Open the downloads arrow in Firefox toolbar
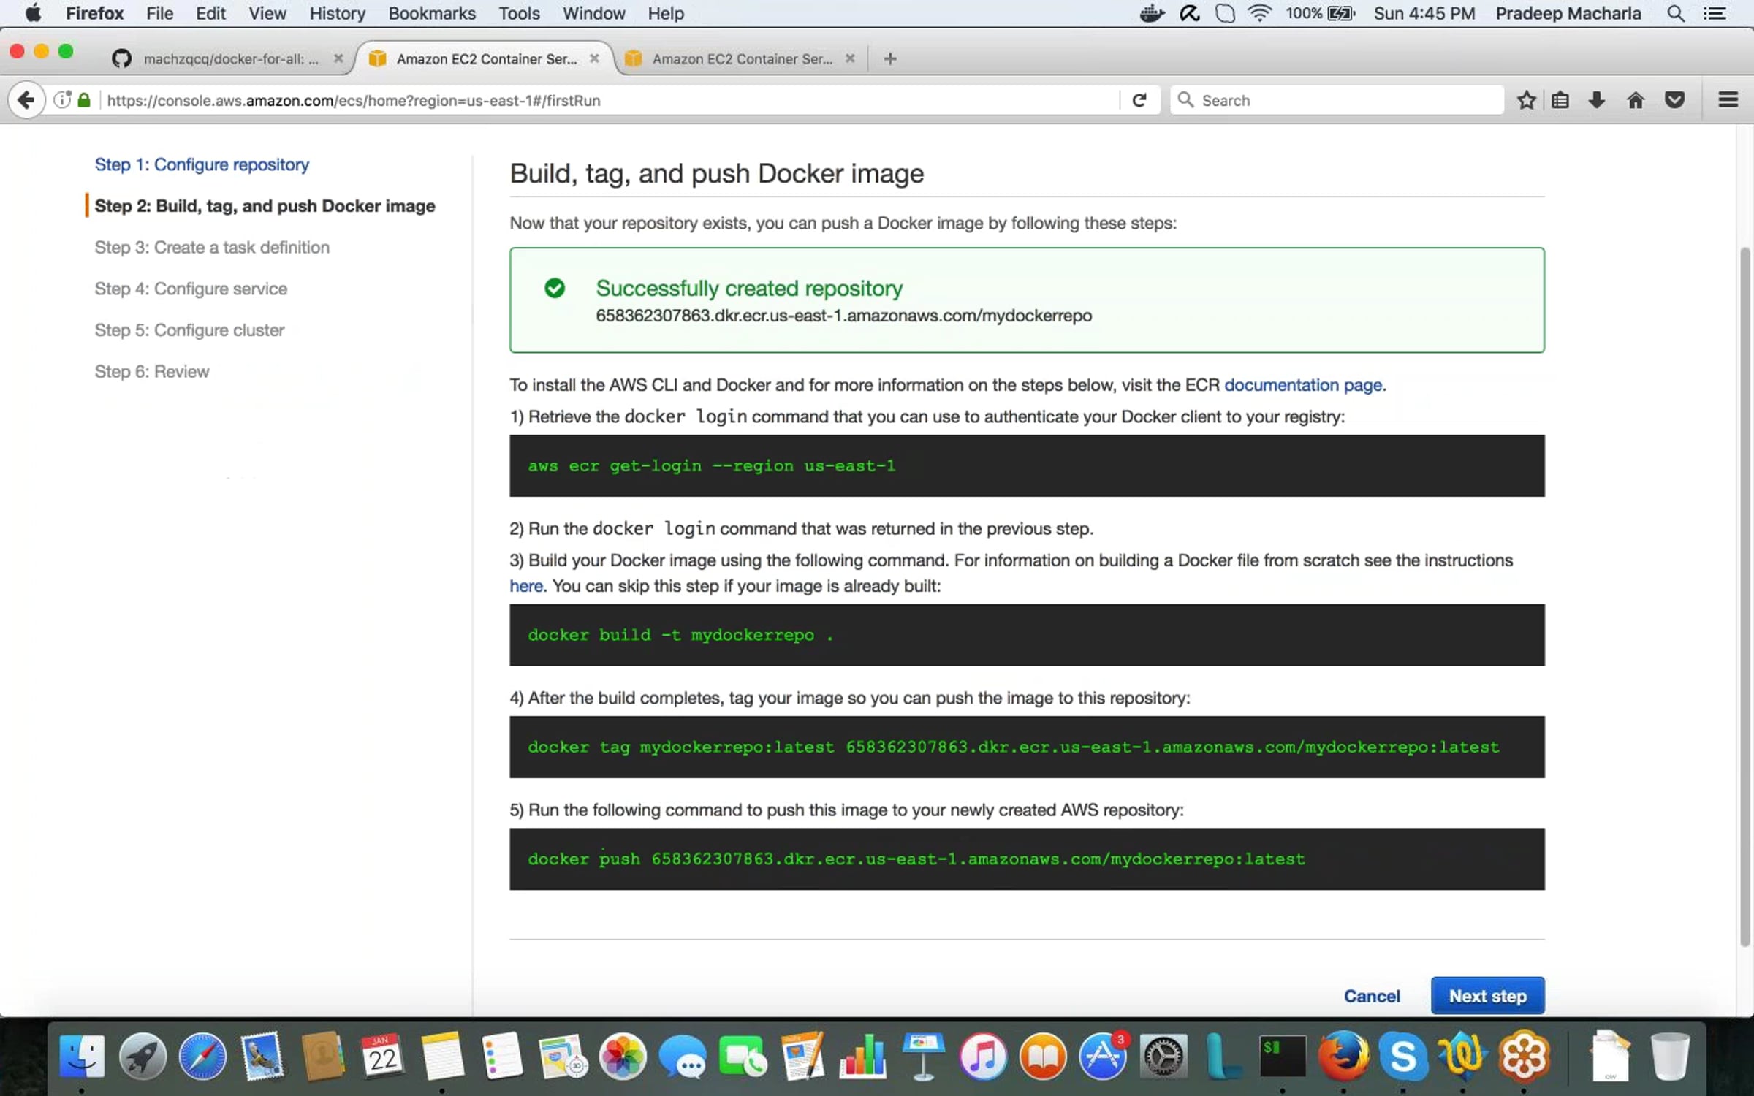Viewport: 1754px width, 1096px height. (x=1597, y=100)
